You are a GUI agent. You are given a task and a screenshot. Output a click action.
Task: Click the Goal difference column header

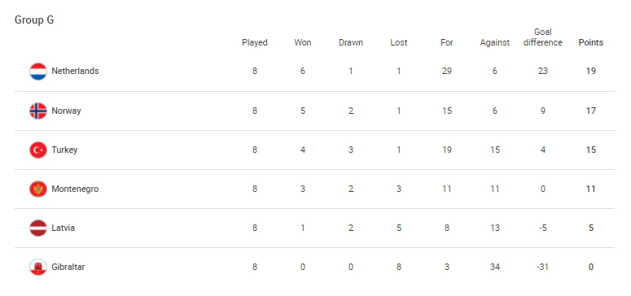(x=542, y=37)
